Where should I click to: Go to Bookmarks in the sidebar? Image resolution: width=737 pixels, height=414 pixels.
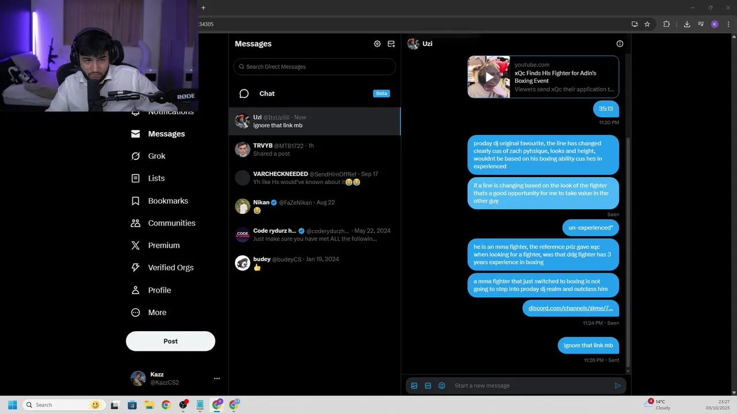click(160, 201)
